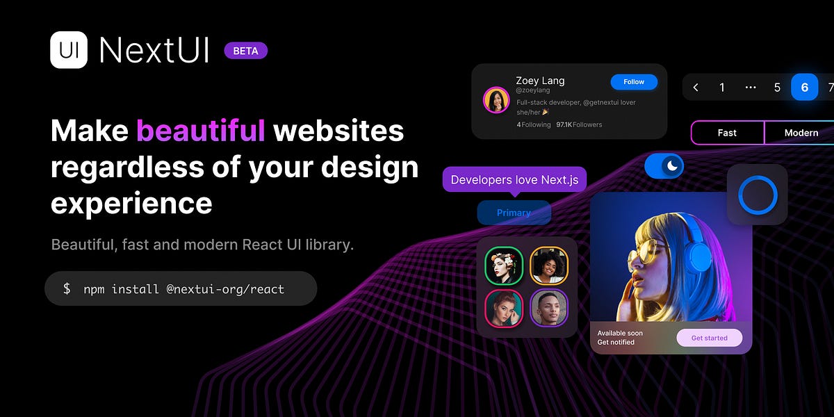
Task: Select the pink-bordered avatar in the avatar group
Action: 504,309
